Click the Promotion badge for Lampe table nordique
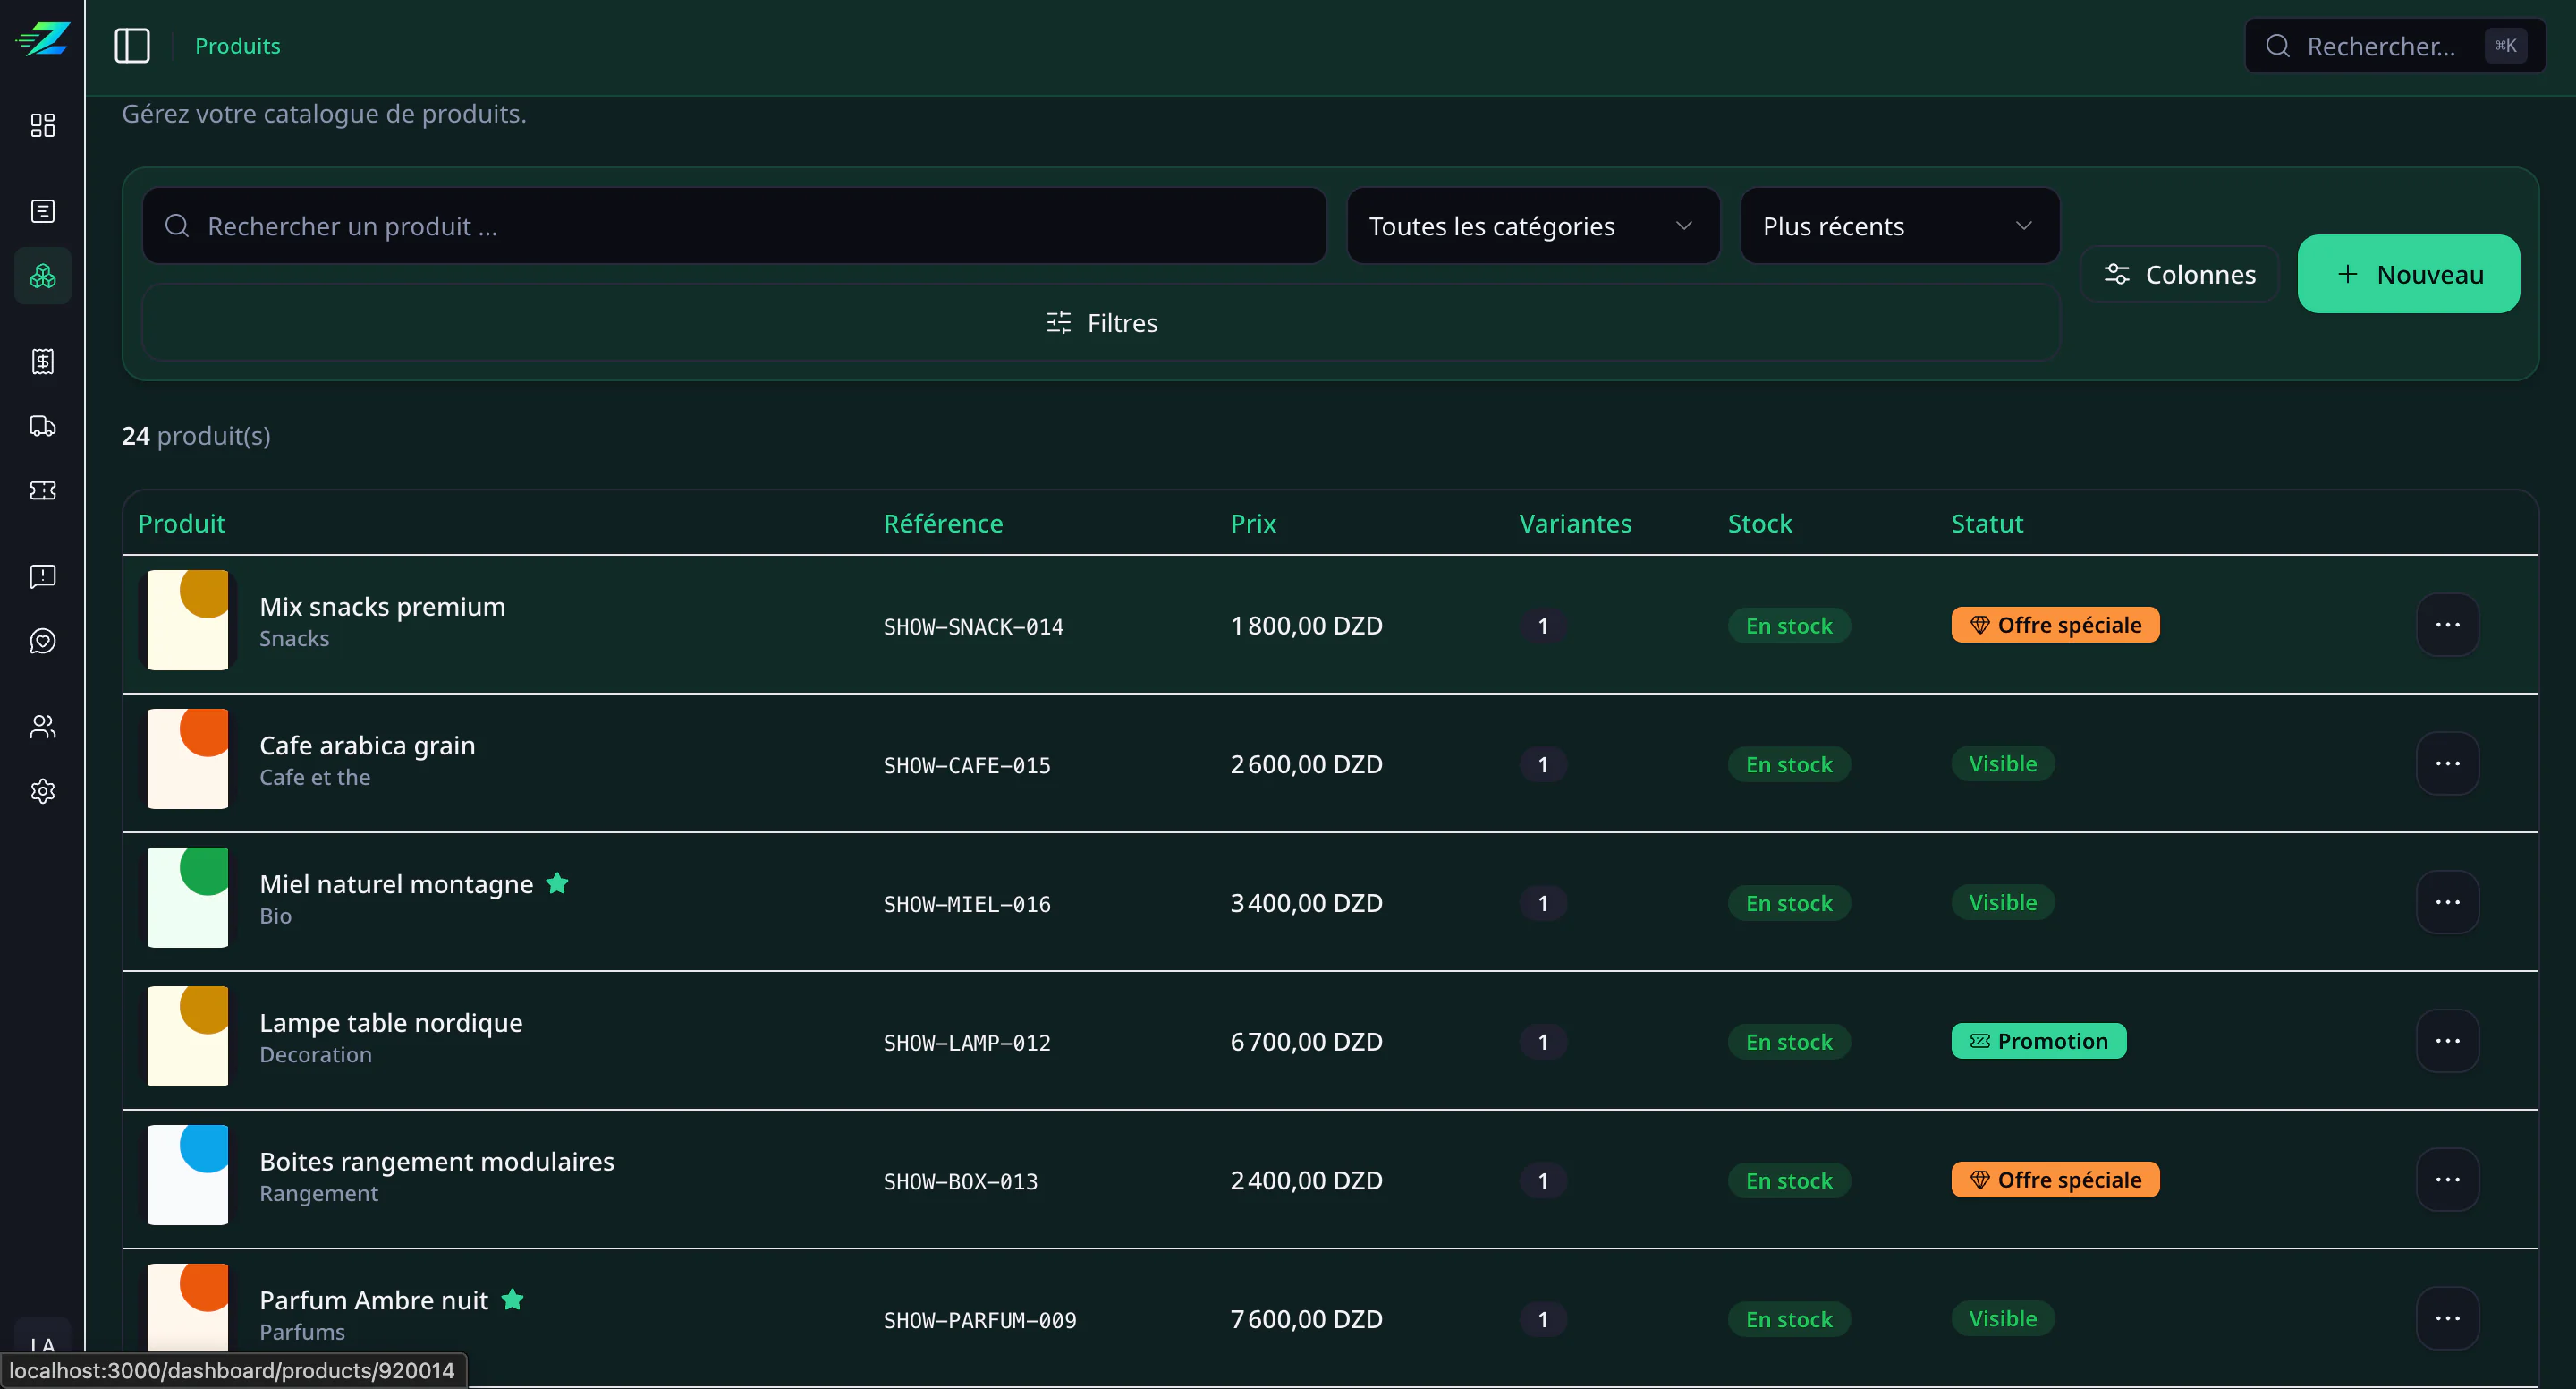The image size is (2576, 1389). coord(2038,1042)
